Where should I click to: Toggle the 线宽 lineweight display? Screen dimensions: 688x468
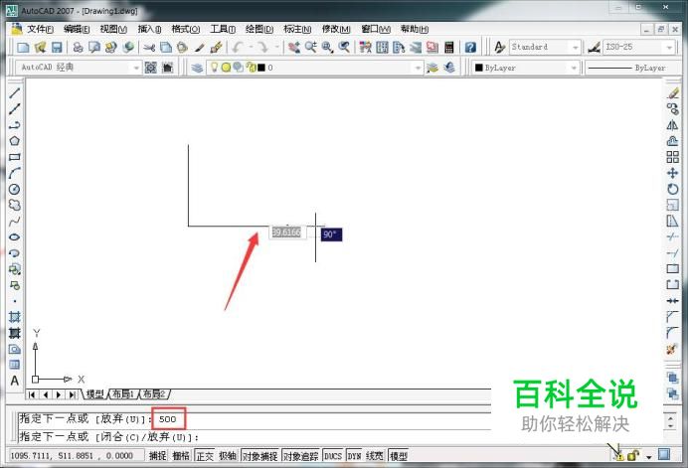[x=375, y=456]
